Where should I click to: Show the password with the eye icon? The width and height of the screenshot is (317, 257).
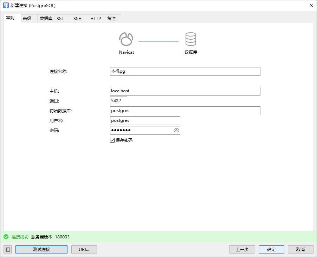(176, 130)
